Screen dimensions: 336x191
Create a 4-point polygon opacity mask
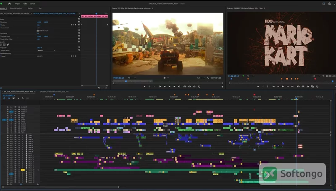[4, 45]
